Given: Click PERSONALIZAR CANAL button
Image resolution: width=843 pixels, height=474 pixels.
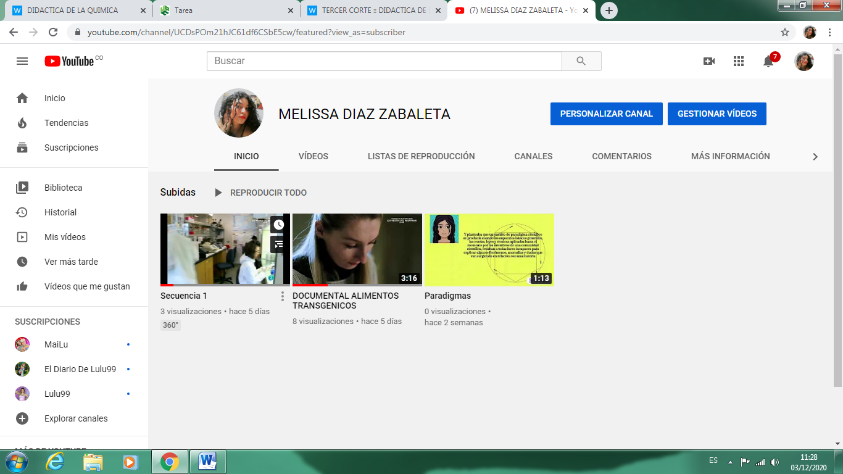Looking at the screenshot, I should [606, 114].
